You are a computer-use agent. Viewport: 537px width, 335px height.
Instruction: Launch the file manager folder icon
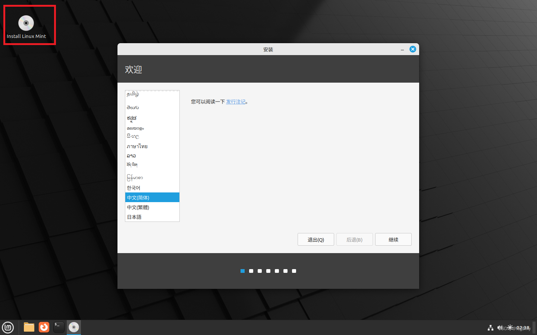(x=29, y=327)
